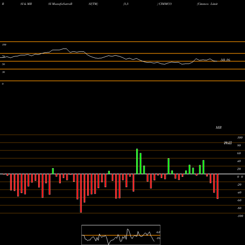Click the "MR" panel title
This screenshot has height=245, width=245.
tap(219, 127)
